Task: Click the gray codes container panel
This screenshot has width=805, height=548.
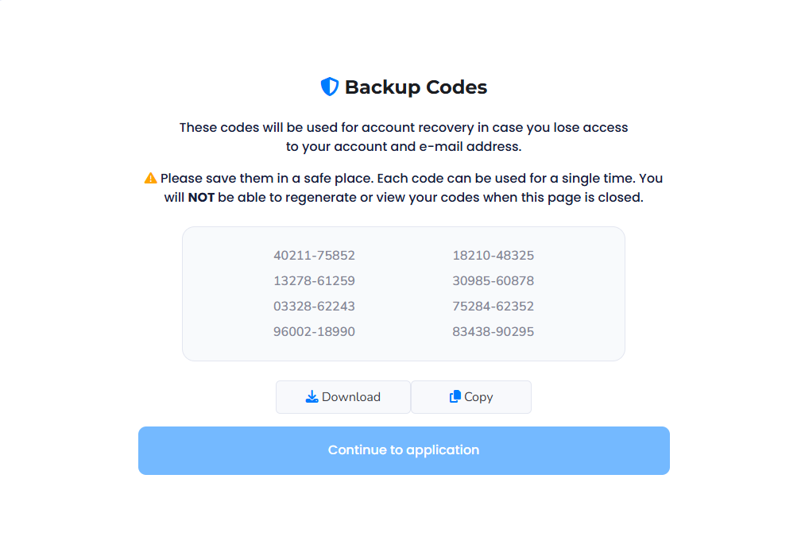Action: 404,349
